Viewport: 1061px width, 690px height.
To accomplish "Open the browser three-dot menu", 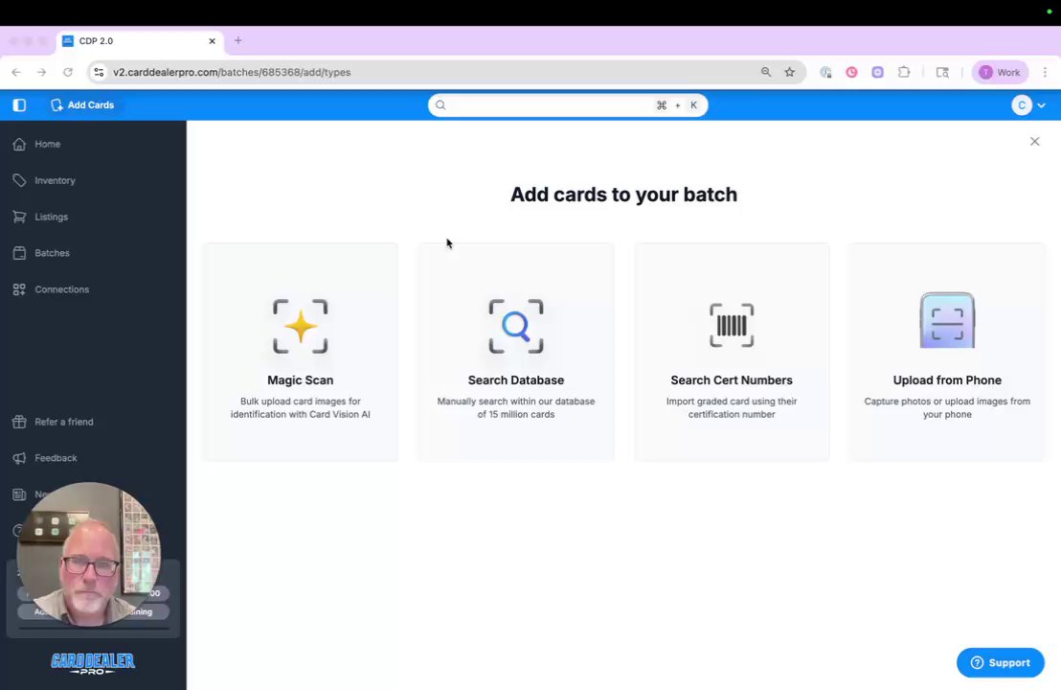I will click(x=1045, y=73).
